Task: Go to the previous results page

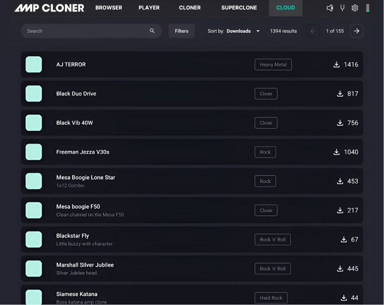Action: tap(313, 31)
